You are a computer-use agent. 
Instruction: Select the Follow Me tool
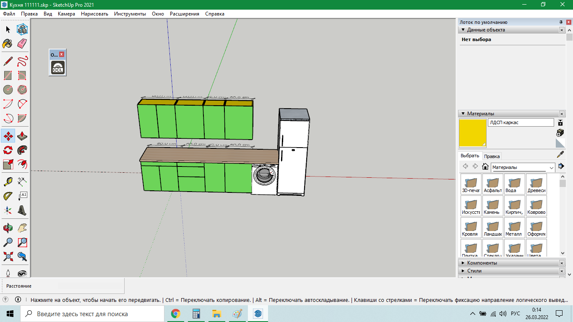pos(22,150)
